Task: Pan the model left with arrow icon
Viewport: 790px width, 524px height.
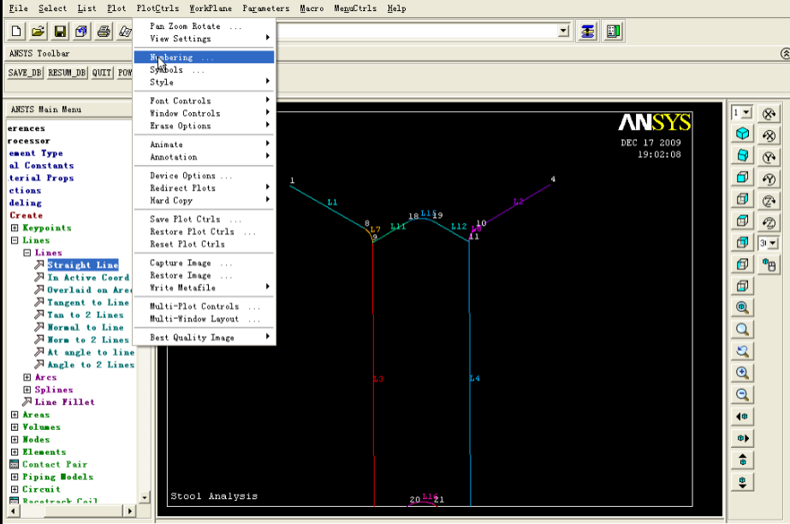Action: click(742, 416)
